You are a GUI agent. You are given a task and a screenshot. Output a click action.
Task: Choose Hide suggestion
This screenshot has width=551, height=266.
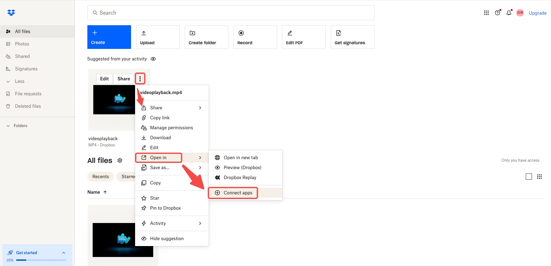tap(172, 239)
